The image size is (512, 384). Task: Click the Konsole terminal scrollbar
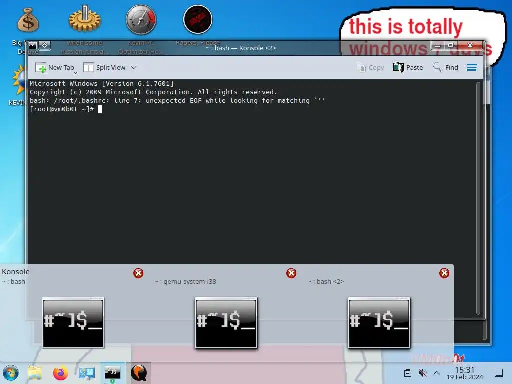pyautogui.click(x=478, y=198)
